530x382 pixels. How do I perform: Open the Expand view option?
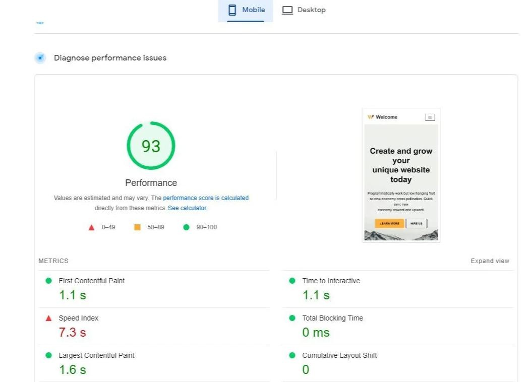tap(490, 261)
